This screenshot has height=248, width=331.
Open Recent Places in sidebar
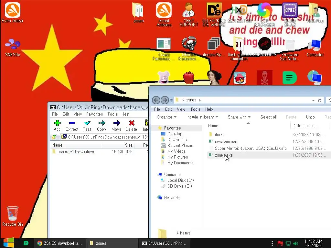coord(180,145)
